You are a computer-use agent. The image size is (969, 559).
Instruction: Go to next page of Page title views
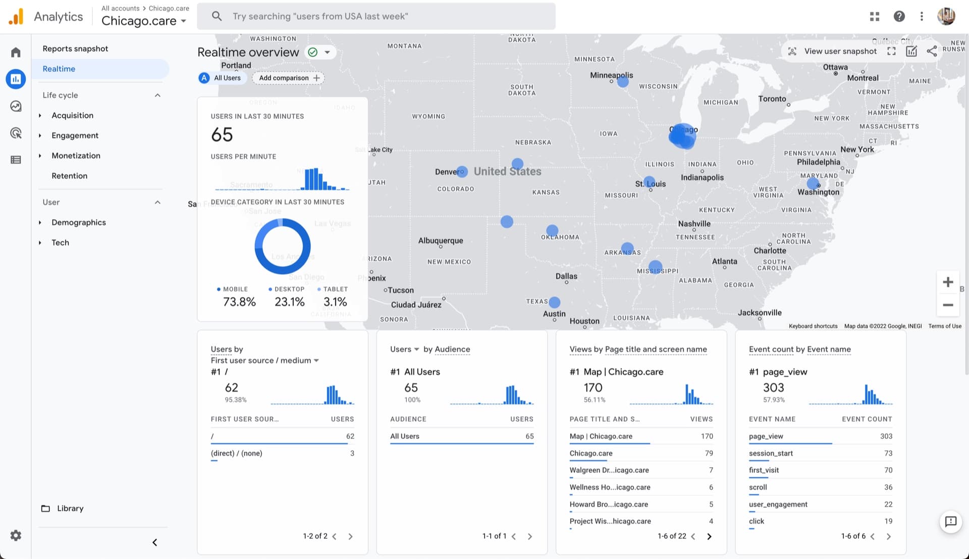point(709,536)
